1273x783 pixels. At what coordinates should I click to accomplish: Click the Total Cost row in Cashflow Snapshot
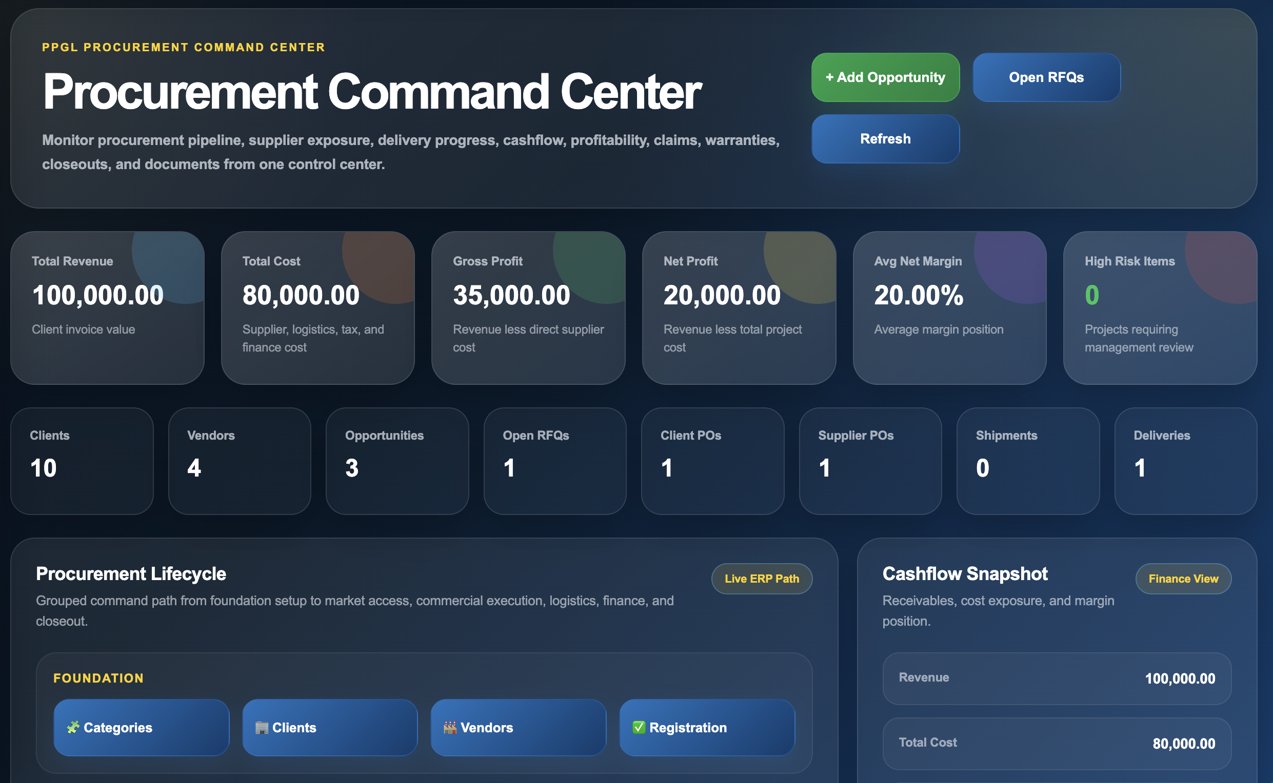click(1057, 743)
